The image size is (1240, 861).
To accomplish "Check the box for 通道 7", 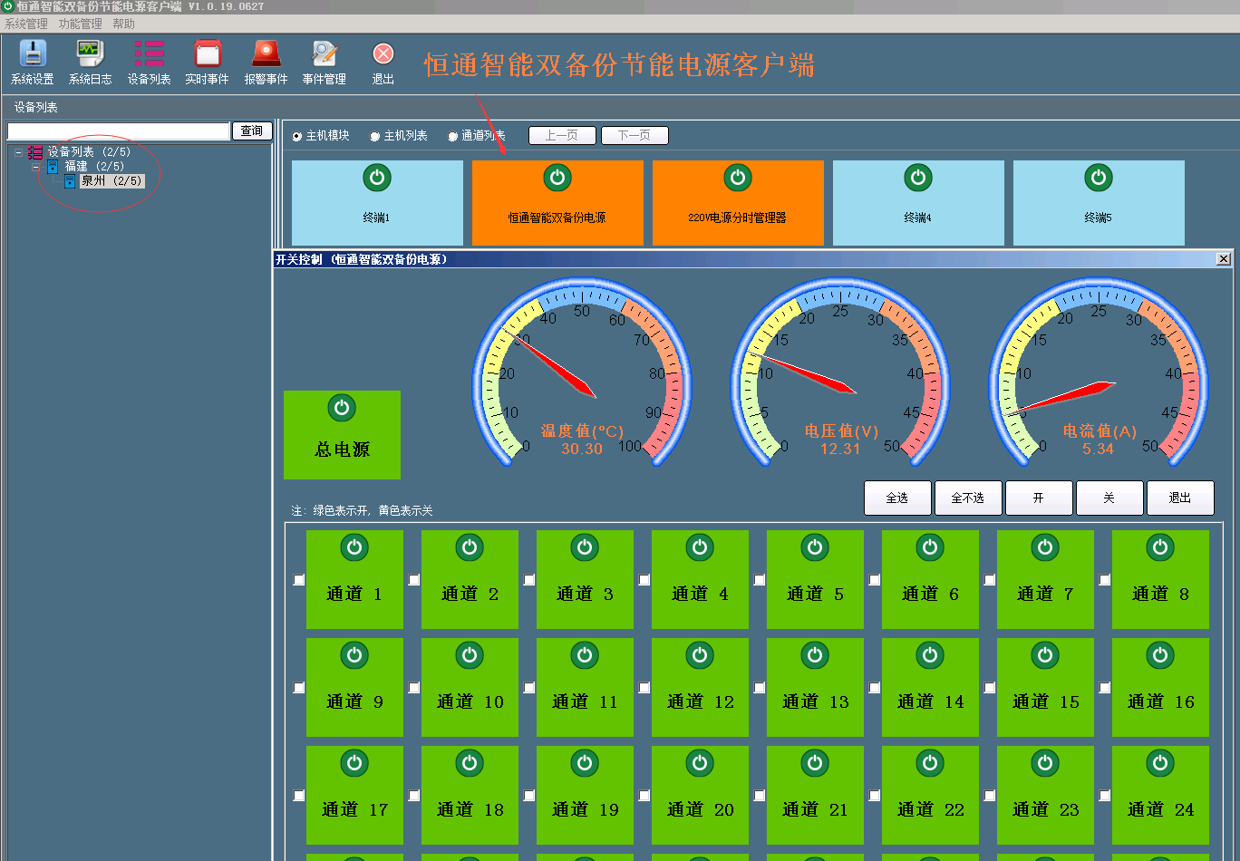I will pyautogui.click(x=990, y=580).
